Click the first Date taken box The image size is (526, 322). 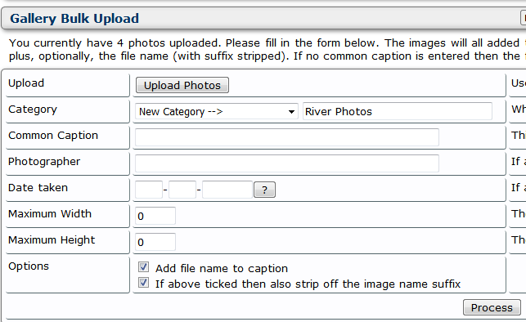(149, 190)
